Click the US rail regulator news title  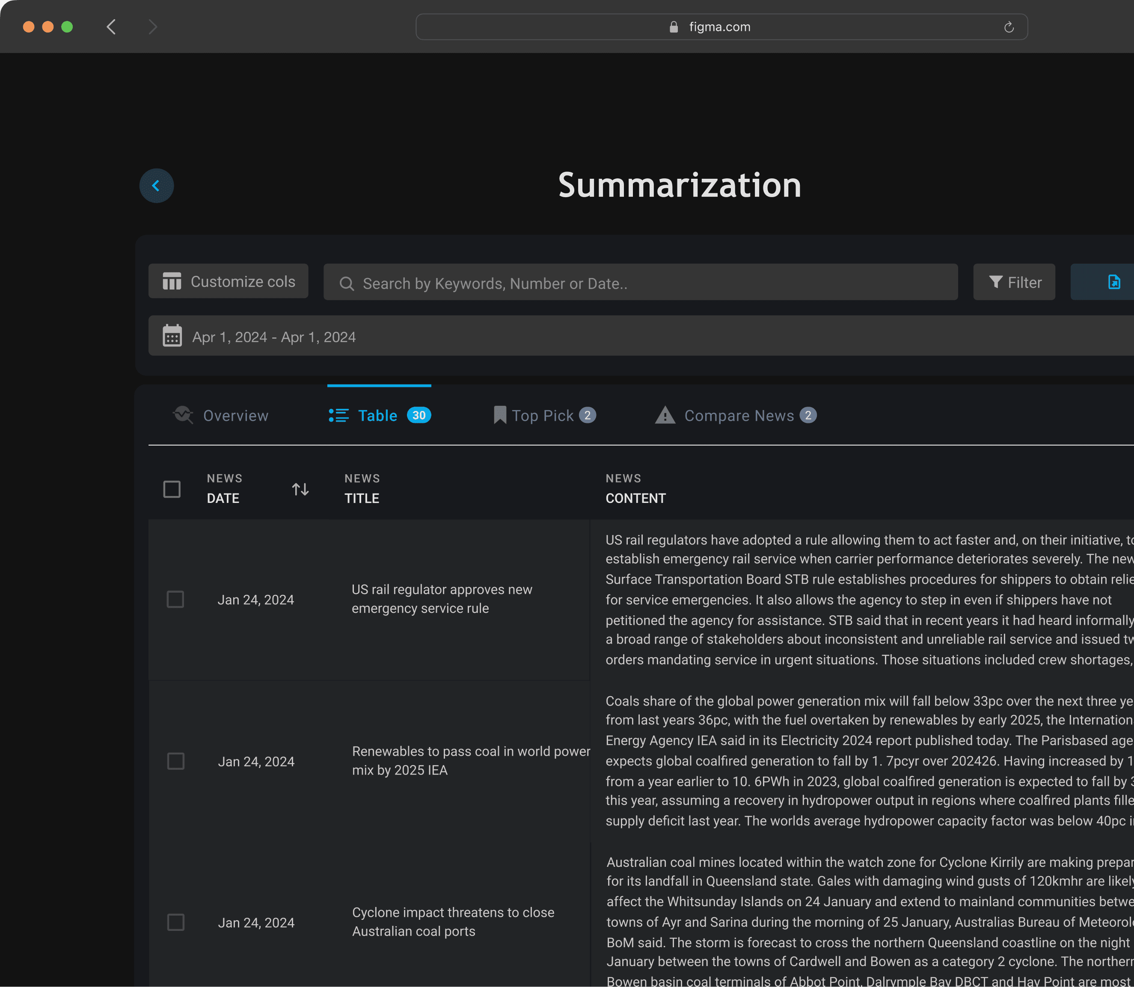[x=441, y=599]
